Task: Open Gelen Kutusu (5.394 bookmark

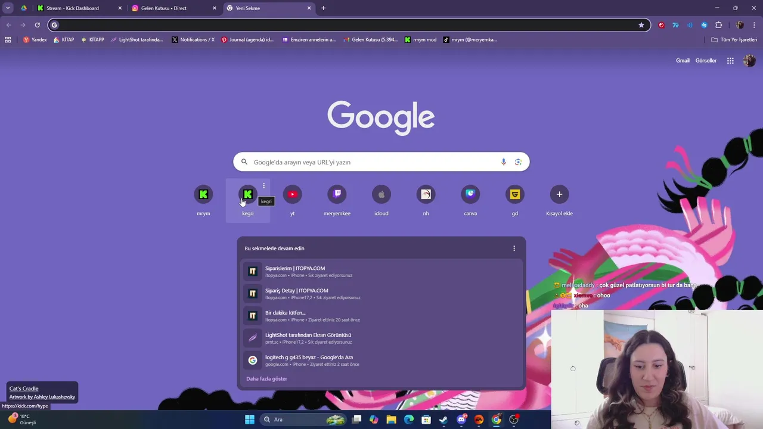Action: tap(370, 40)
